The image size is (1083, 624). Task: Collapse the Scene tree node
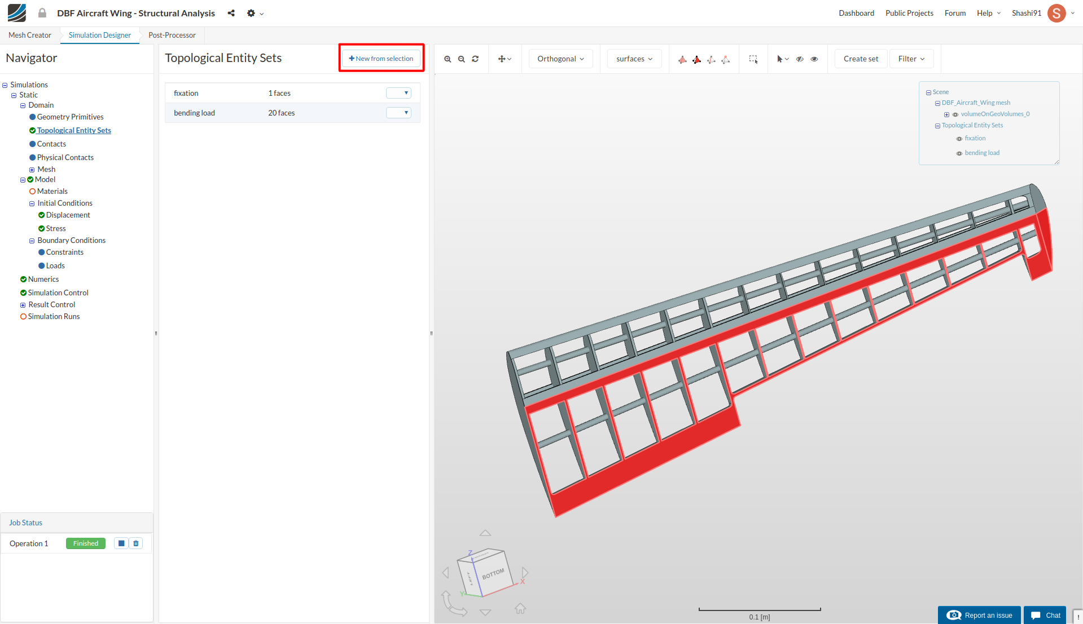coord(928,92)
